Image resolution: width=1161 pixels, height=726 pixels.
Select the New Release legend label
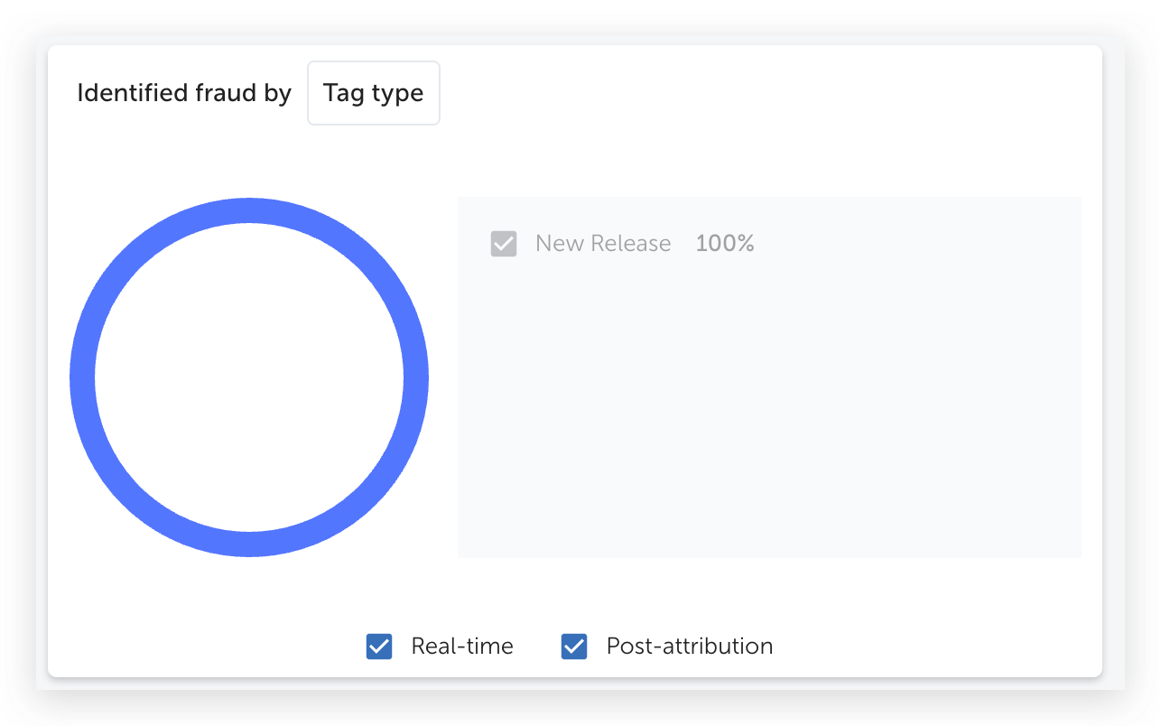point(603,244)
